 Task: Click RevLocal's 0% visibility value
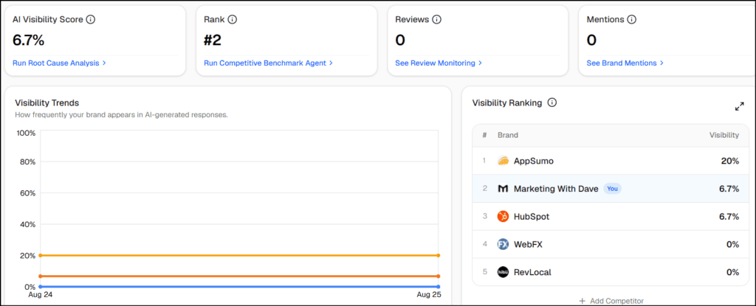733,272
